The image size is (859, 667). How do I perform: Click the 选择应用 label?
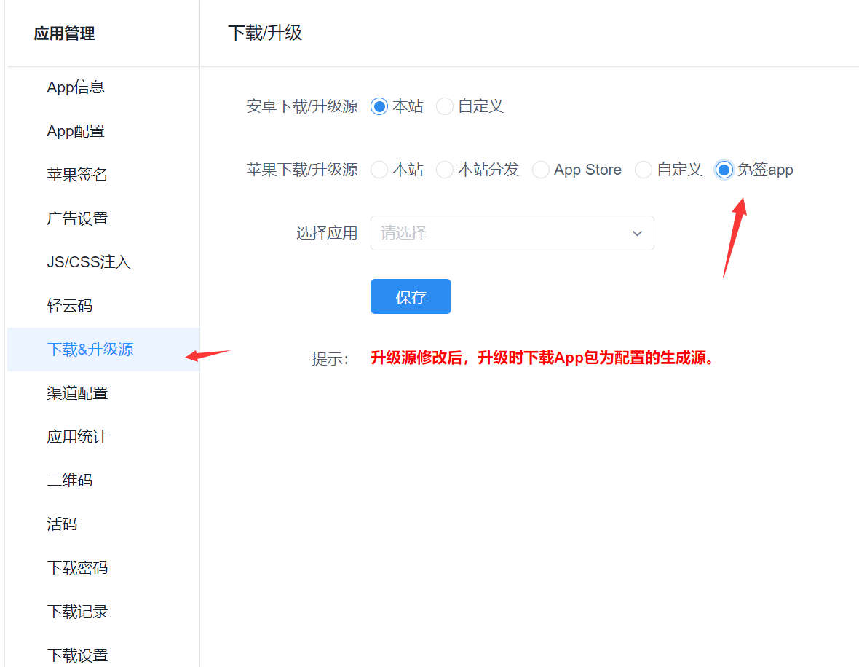coord(327,234)
